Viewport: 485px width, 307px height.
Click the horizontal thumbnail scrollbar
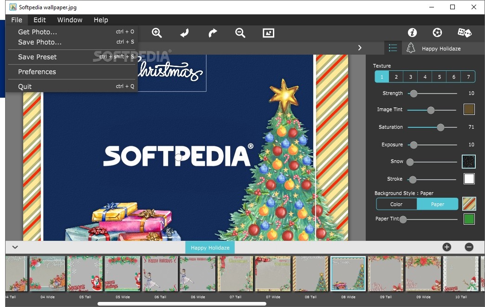[182, 304]
